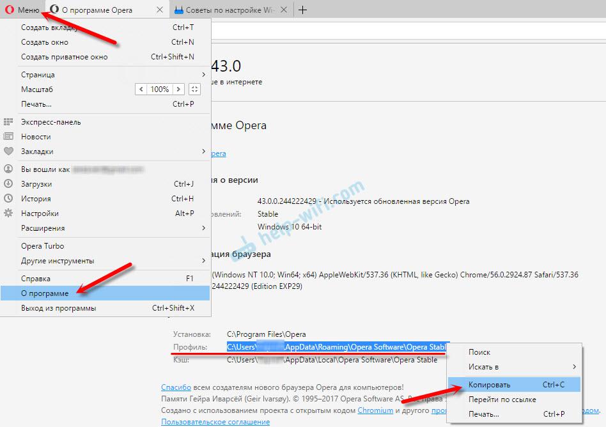Click the Настройки gear icon
Screen dimensions: 606x427
coord(8,213)
